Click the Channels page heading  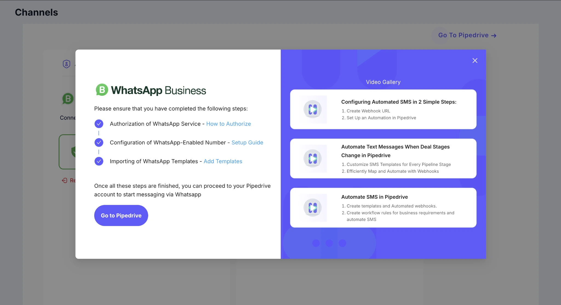(36, 12)
